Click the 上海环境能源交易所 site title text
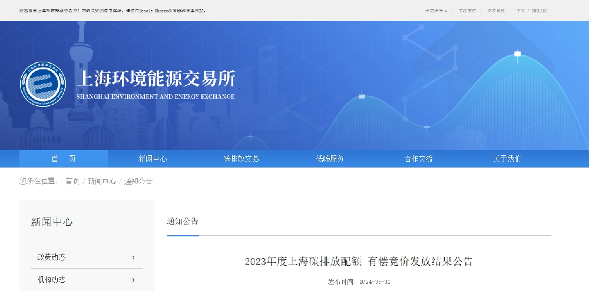 156,79
